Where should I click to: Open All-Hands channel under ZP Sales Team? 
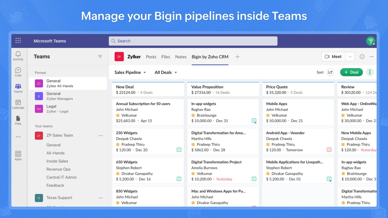click(56, 153)
